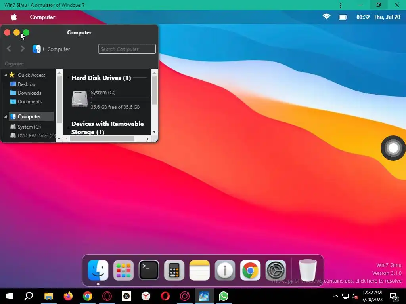Launch Chrome from the dock
406x304 pixels.
pos(250,270)
